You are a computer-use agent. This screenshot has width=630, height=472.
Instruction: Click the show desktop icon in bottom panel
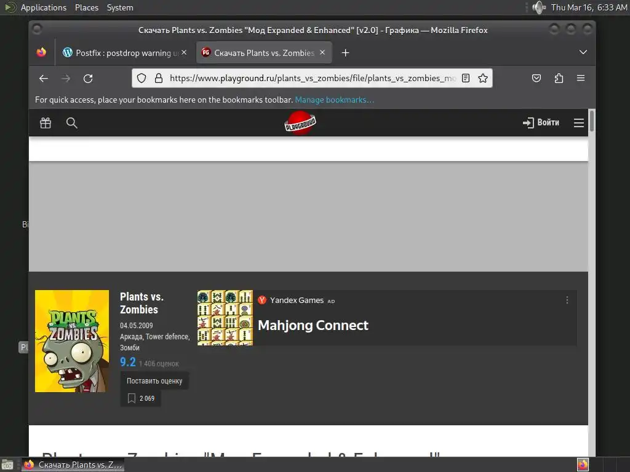[7, 465]
